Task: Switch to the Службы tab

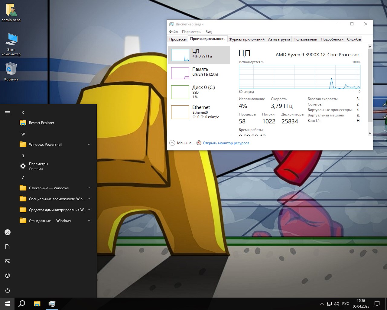Action: point(354,39)
